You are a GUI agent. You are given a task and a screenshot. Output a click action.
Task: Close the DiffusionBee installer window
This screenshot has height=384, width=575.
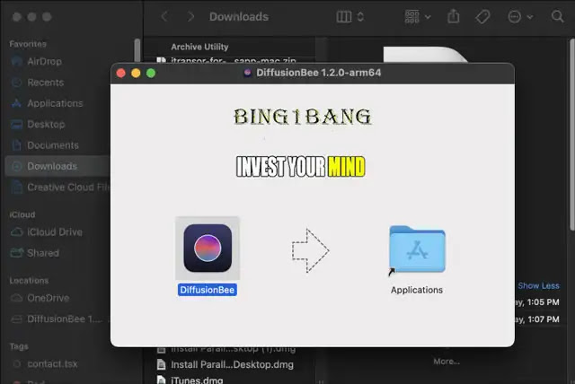[121, 73]
